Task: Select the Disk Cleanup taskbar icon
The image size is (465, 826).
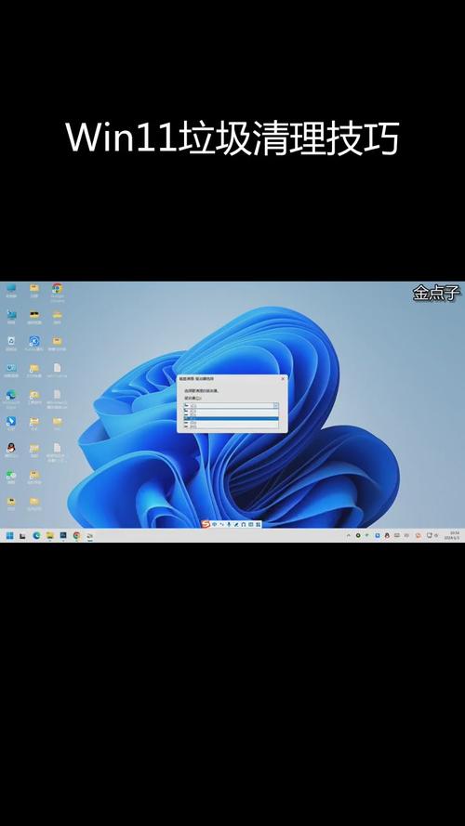Action: click(x=90, y=536)
